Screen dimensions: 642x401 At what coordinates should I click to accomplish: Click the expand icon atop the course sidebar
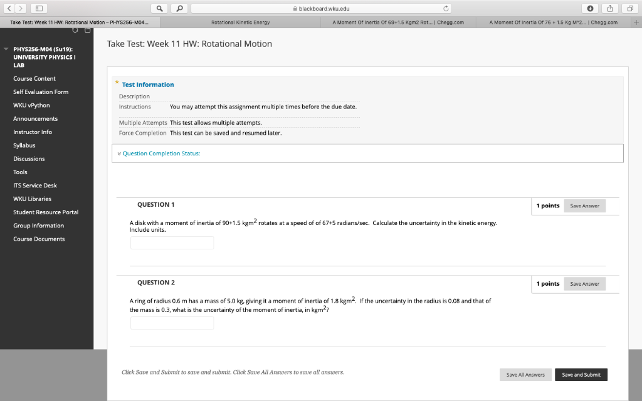87,29
